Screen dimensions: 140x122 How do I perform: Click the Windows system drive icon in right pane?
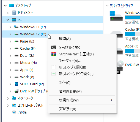point(116,16)
